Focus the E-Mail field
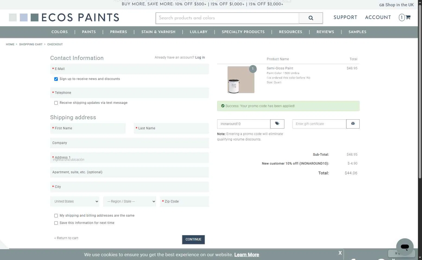This screenshot has height=260, width=422. (129, 69)
